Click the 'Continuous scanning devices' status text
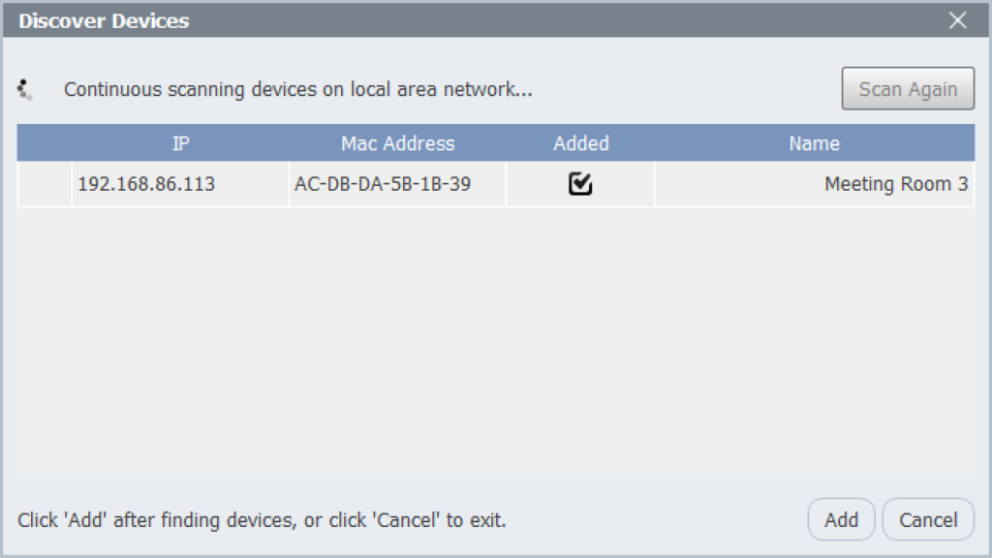The height and width of the screenshot is (558, 992). [x=298, y=89]
